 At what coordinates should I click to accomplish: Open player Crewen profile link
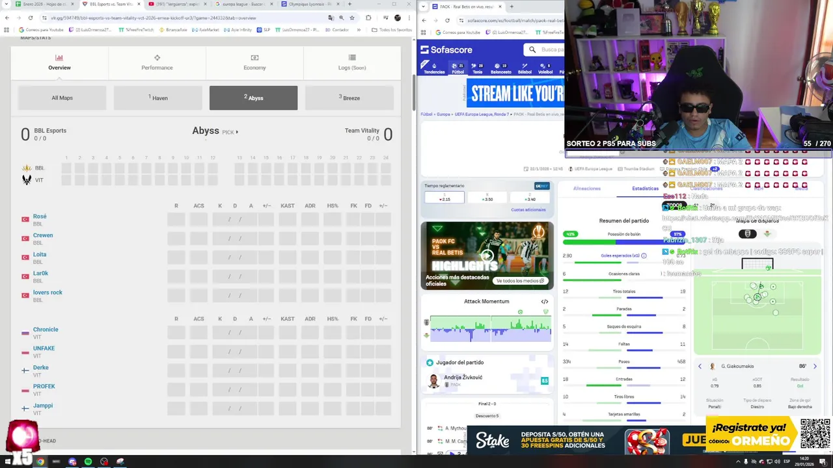(x=43, y=235)
